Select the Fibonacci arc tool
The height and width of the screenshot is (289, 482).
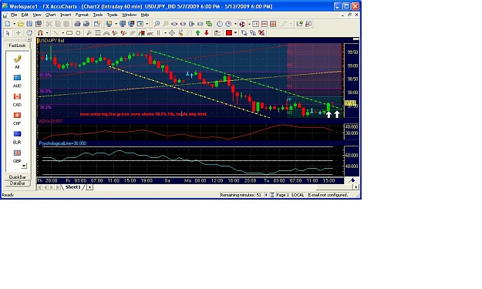pos(106,33)
